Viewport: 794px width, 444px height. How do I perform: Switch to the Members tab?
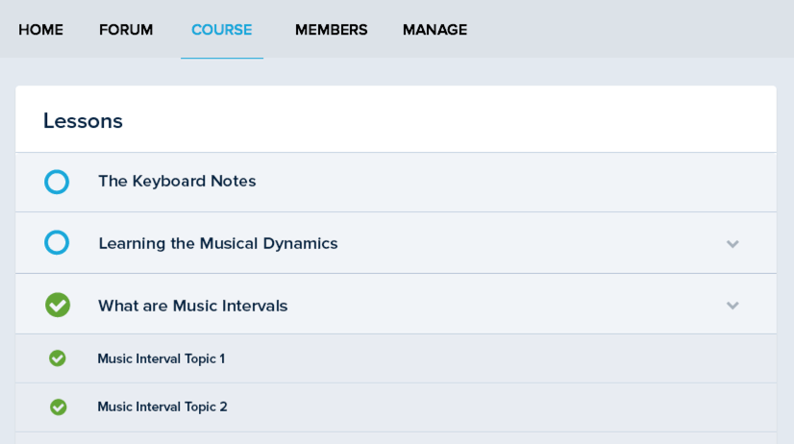pos(331,30)
